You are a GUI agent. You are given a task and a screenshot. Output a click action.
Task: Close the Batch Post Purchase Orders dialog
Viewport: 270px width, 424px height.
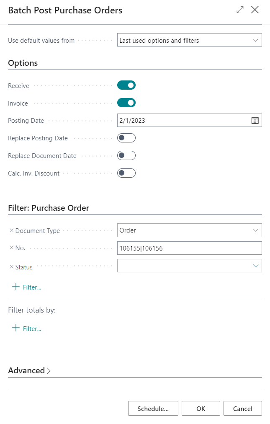pyautogui.click(x=255, y=10)
